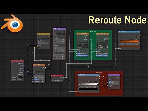The image size is (148, 111).
Task: Collapse the Bump node header triangle
Action: (x=109, y=75)
